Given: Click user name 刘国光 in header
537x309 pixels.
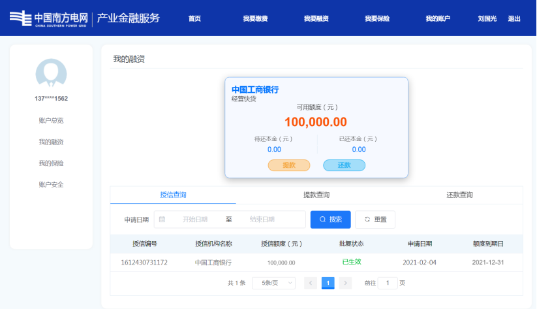Looking at the screenshot, I should 487,18.
